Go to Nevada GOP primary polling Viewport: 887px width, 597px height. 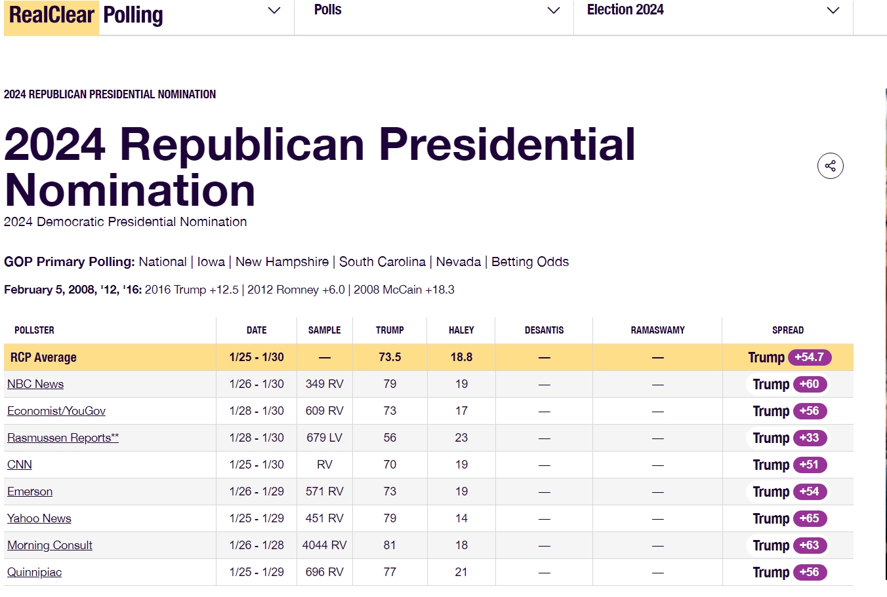pos(459,262)
